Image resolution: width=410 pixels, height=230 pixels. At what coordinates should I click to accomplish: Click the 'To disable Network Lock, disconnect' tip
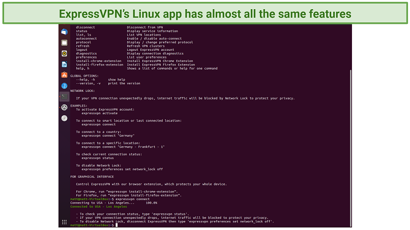pyautogui.click(x=175, y=221)
